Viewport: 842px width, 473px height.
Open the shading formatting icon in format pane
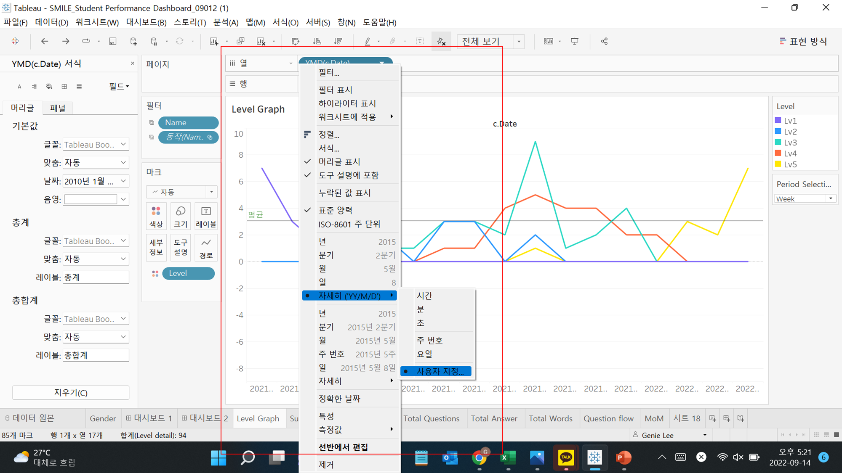pos(49,87)
